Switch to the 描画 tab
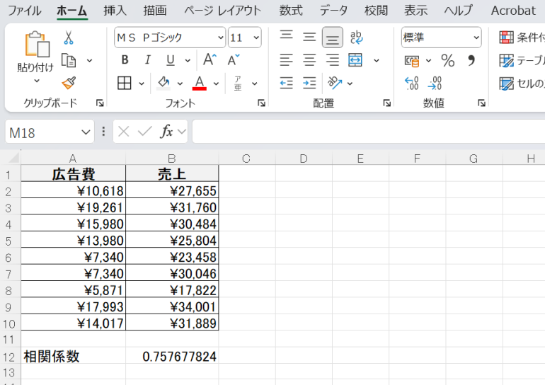The image size is (545, 385). [x=155, y=11]
